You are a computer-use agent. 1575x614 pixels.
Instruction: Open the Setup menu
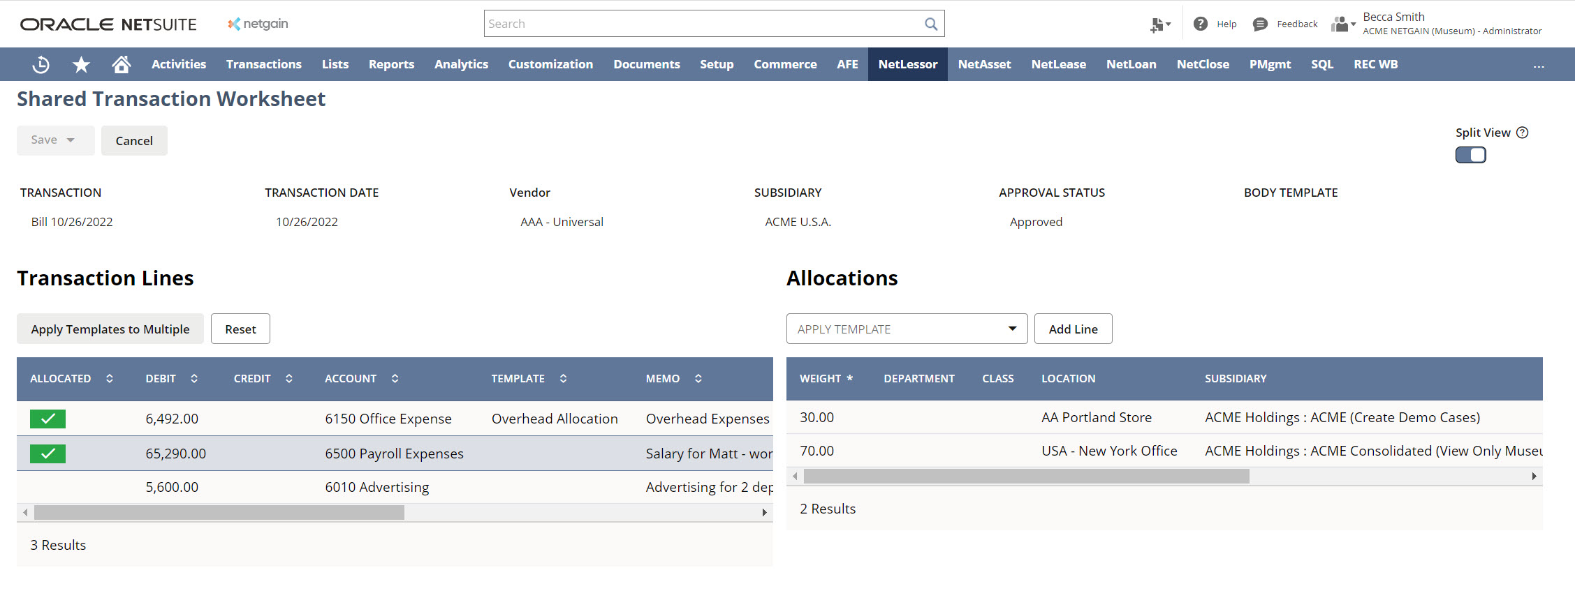click(717, 64)
